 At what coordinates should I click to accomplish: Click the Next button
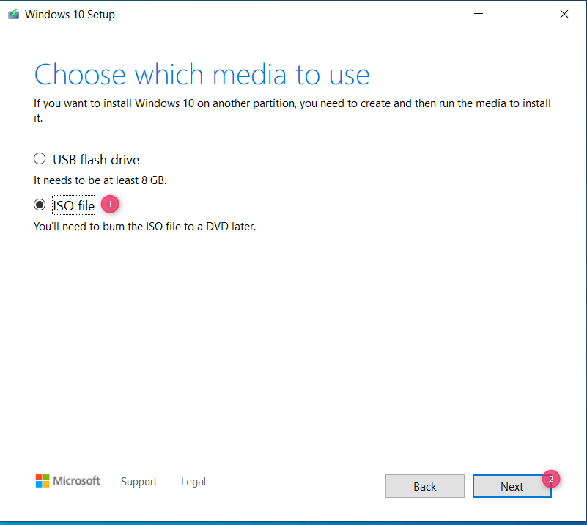click(512, 486)
